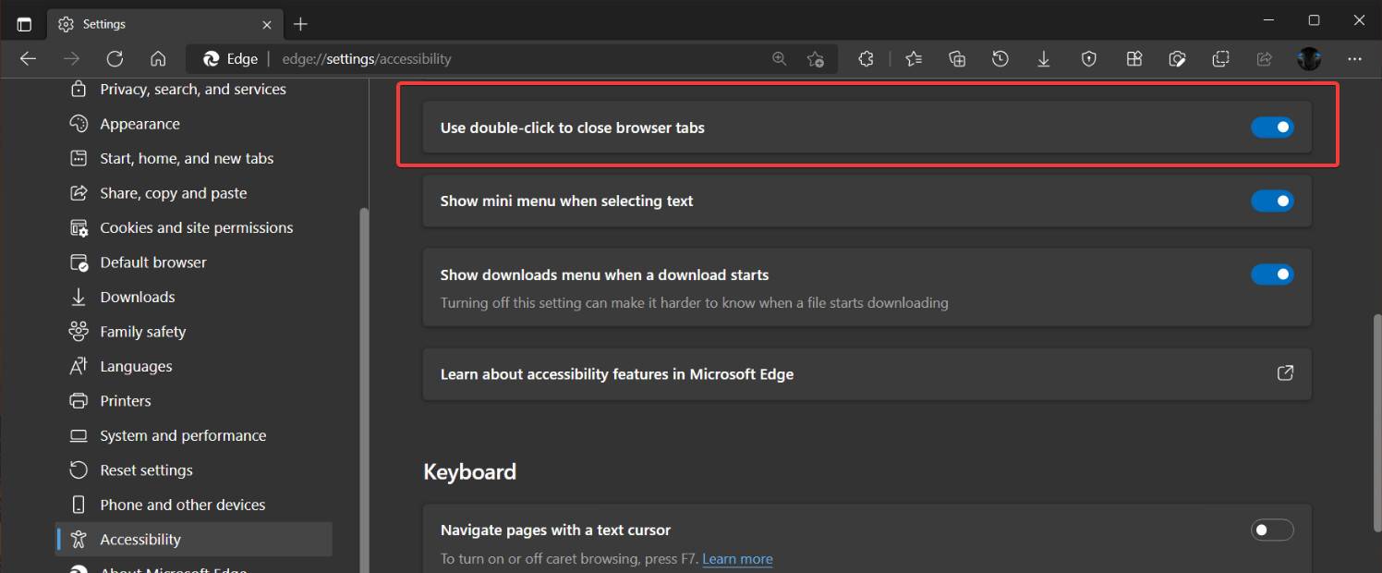
Task: Disable double-click to close browser tabs
Action: [1272, 127]
